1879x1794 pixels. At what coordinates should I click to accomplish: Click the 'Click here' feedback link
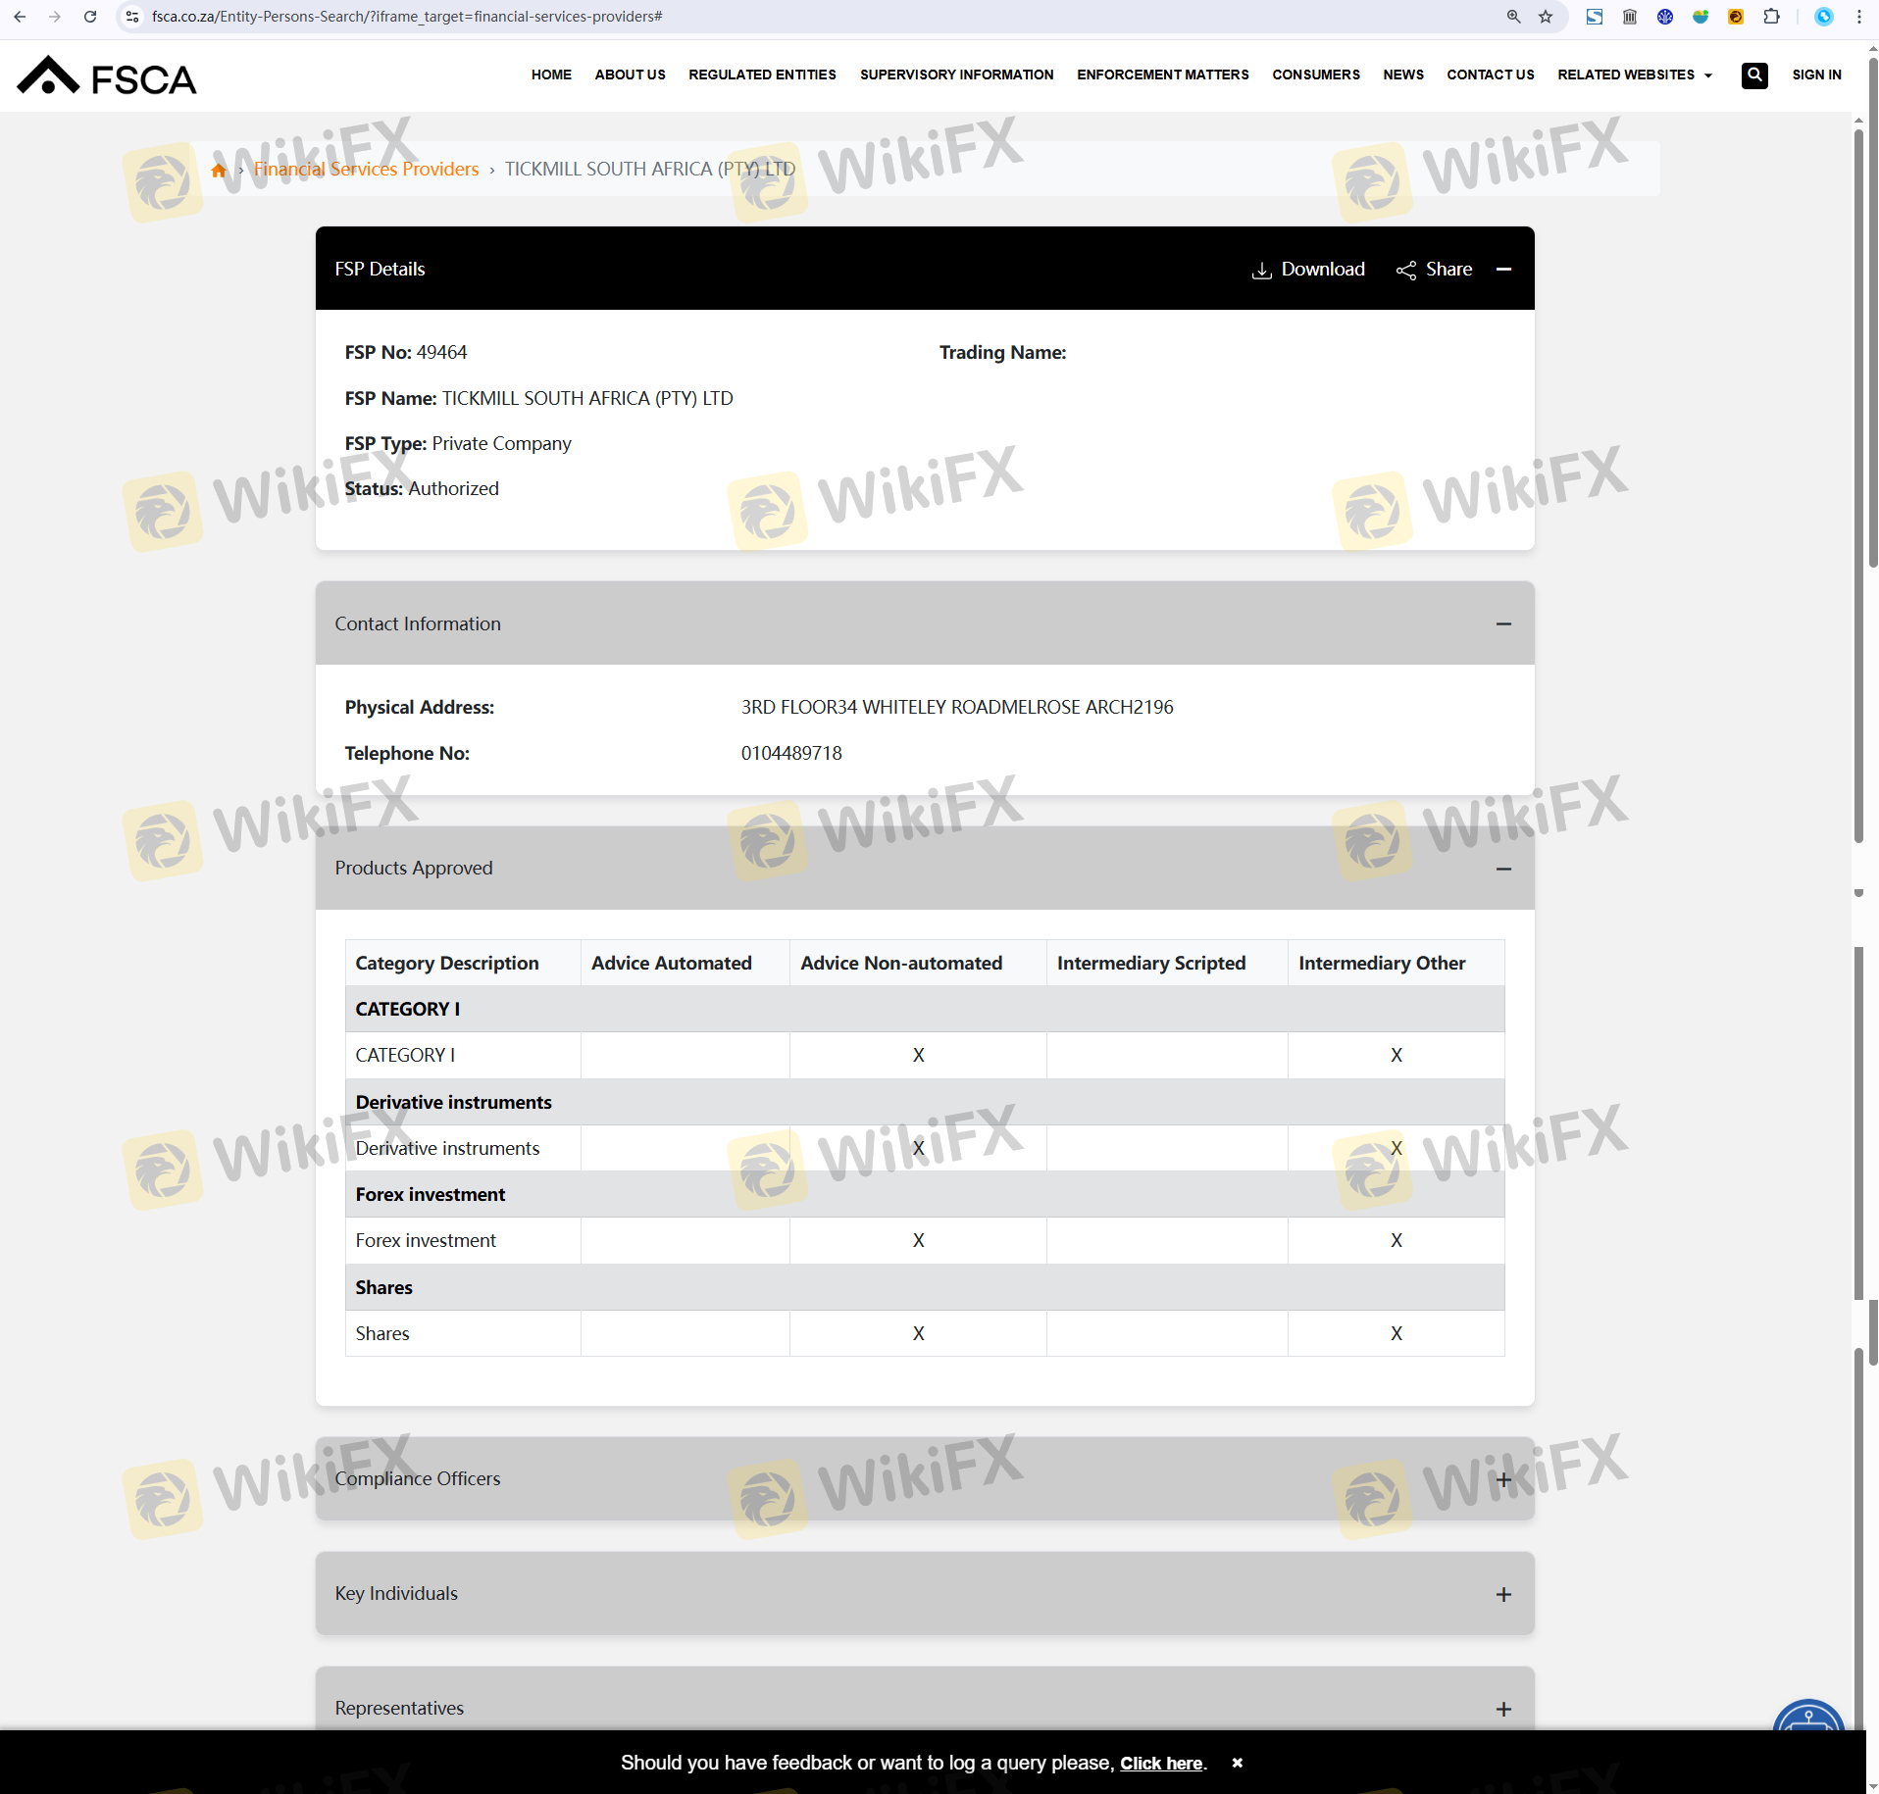(x=1161, y=1764)
